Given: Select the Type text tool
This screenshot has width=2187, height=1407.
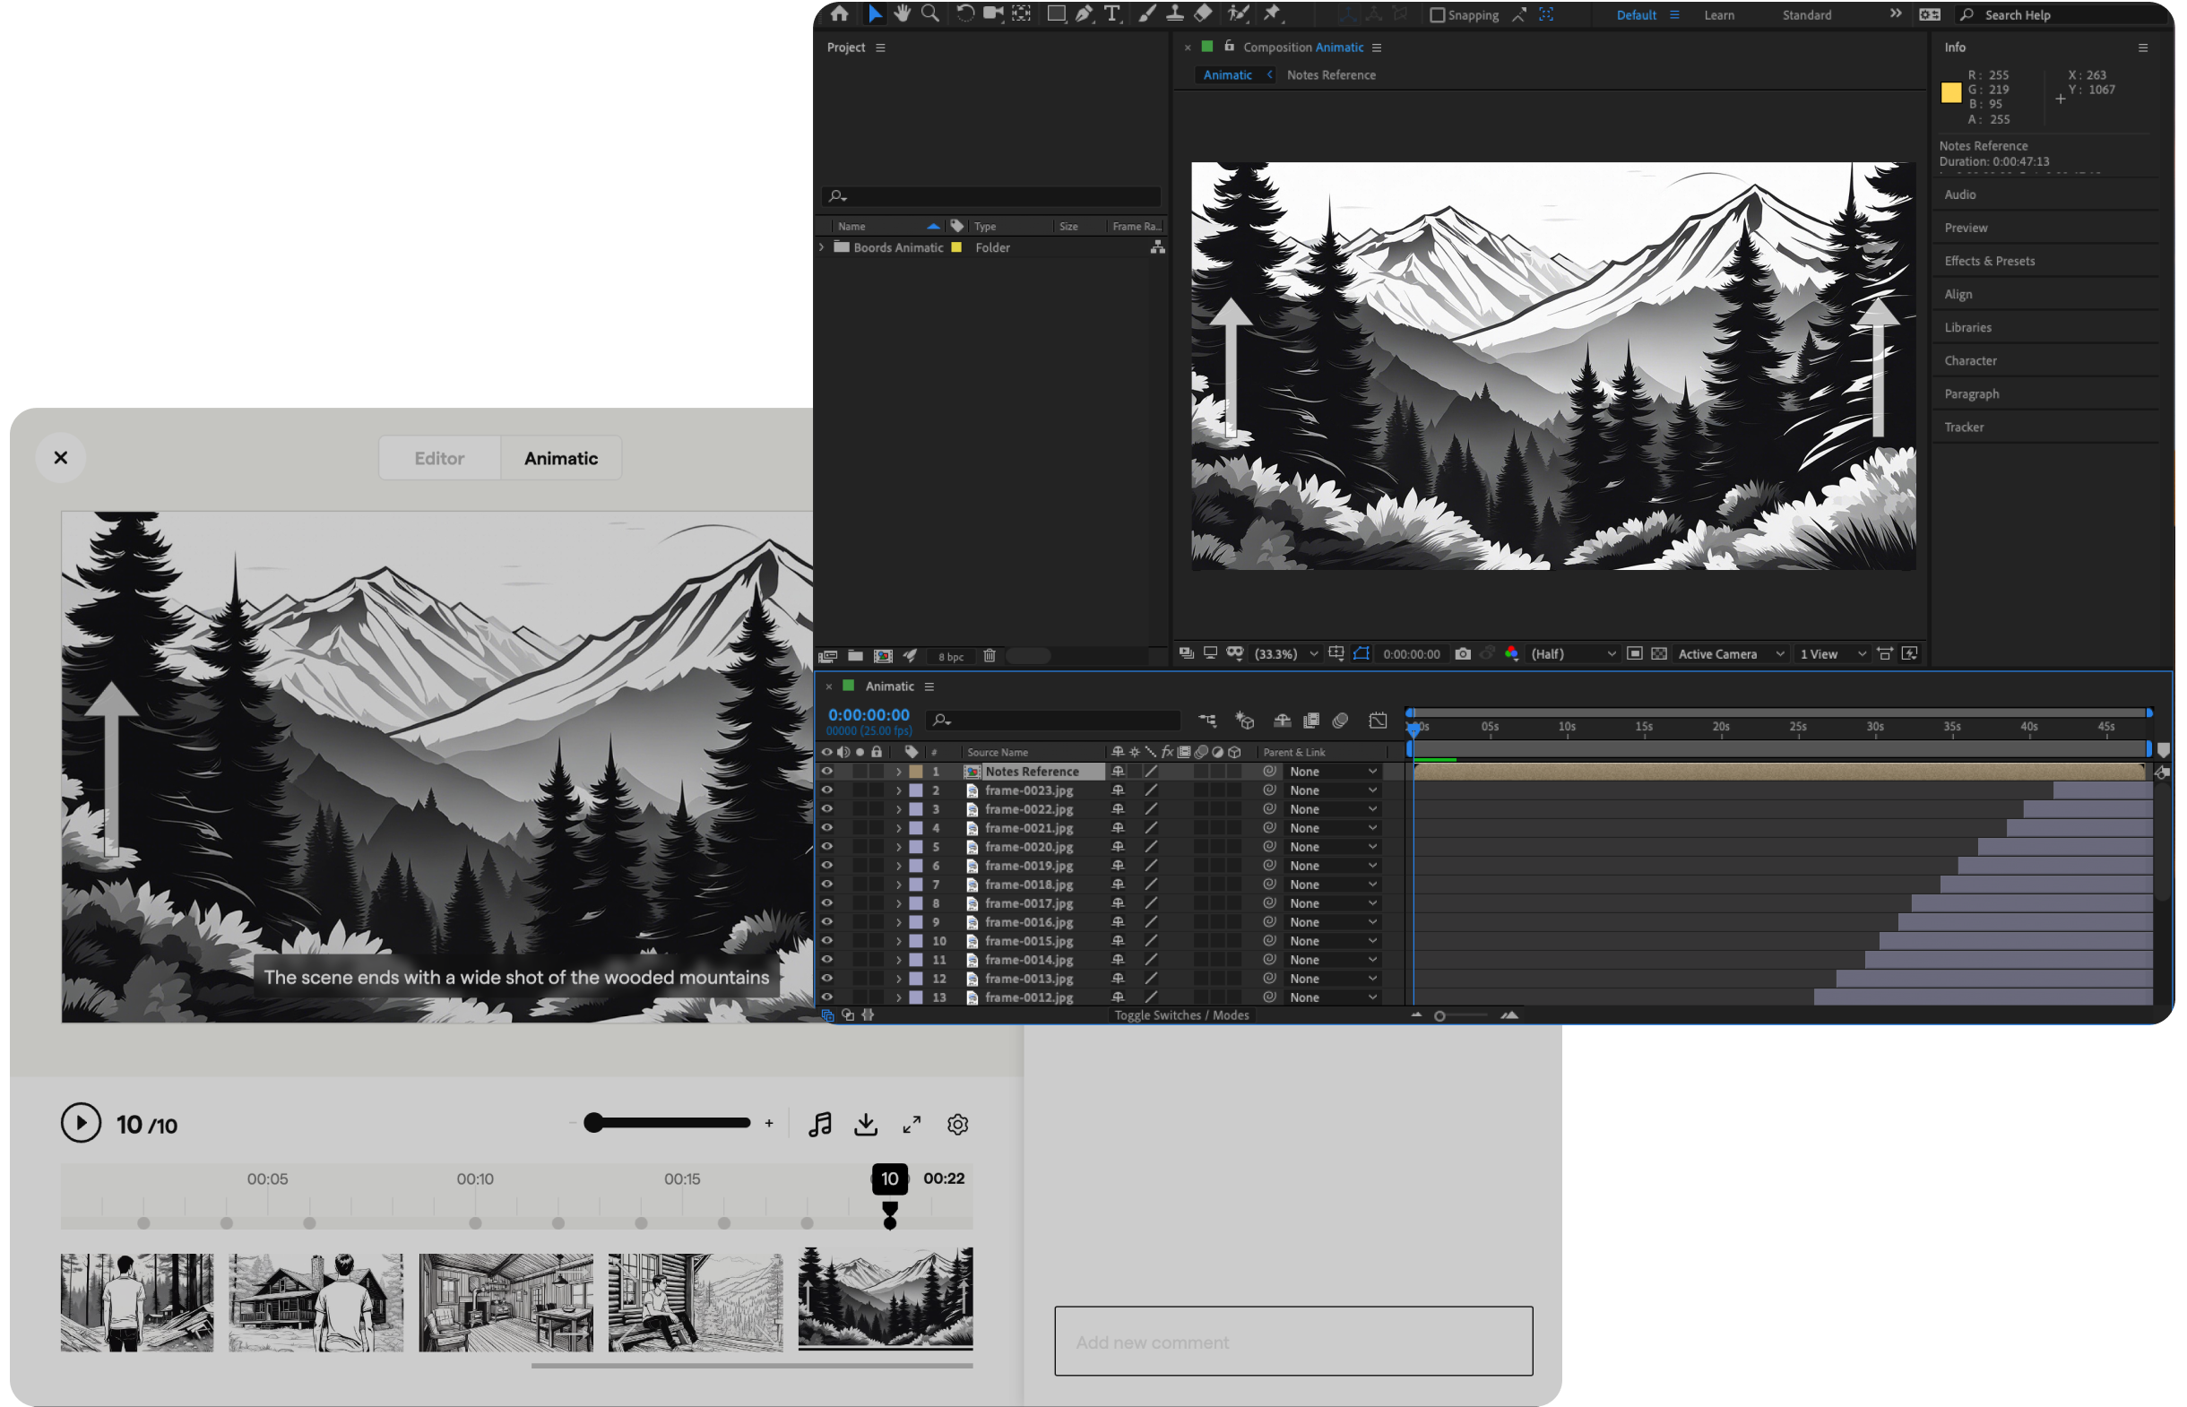Looking at the screenshot, I should coord(1112,13).
